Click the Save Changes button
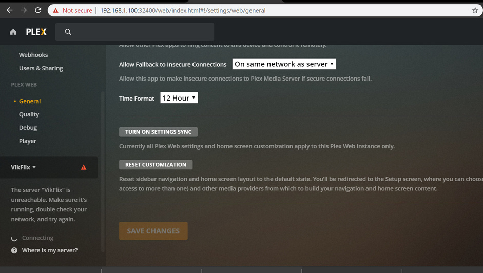 click(153, 231)
